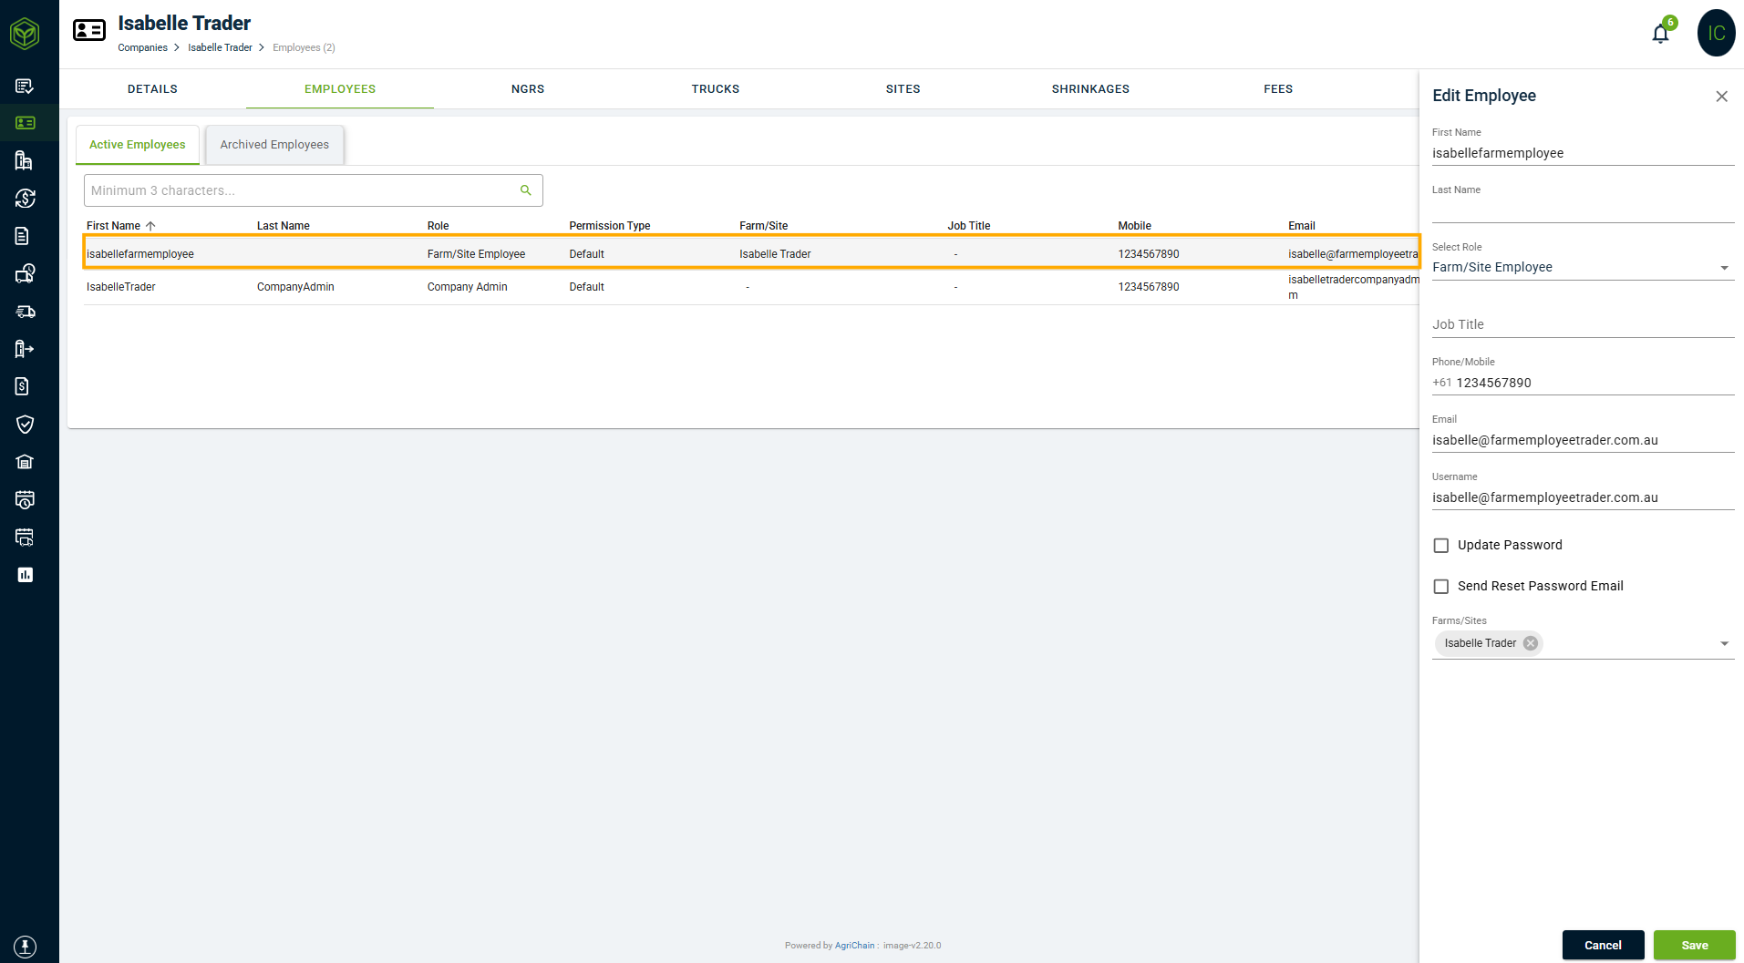The height and width of the screenshot is (963, 1744).
Task: Open notifications bell icon
Action: (1660, 34)
